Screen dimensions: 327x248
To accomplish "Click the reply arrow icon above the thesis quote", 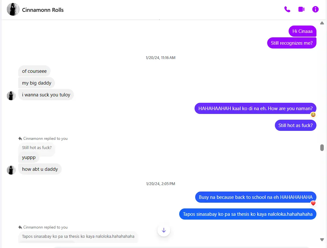I will click(x=20, y=227).
